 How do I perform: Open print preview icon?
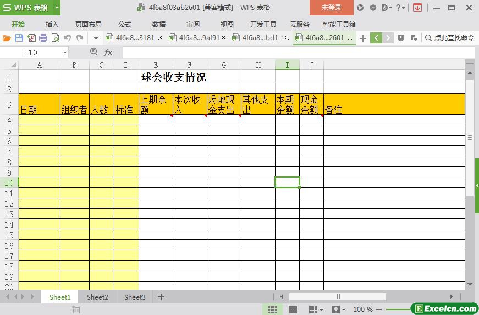pyautogui.click(x=56, y=38)
